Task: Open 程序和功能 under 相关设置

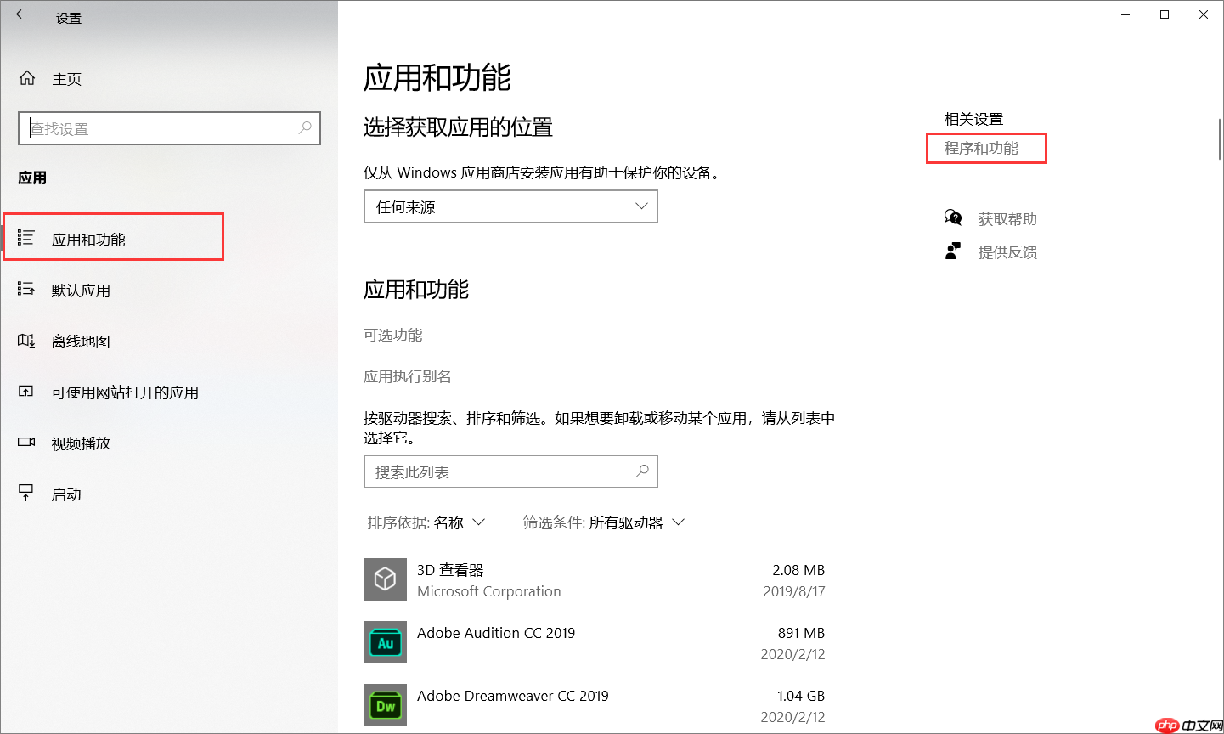Action: click(985, 148)
